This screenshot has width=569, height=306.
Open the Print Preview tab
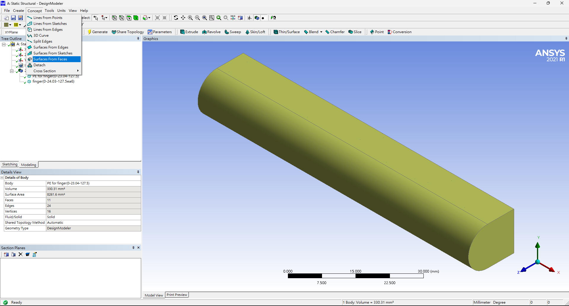pos(177,295)
